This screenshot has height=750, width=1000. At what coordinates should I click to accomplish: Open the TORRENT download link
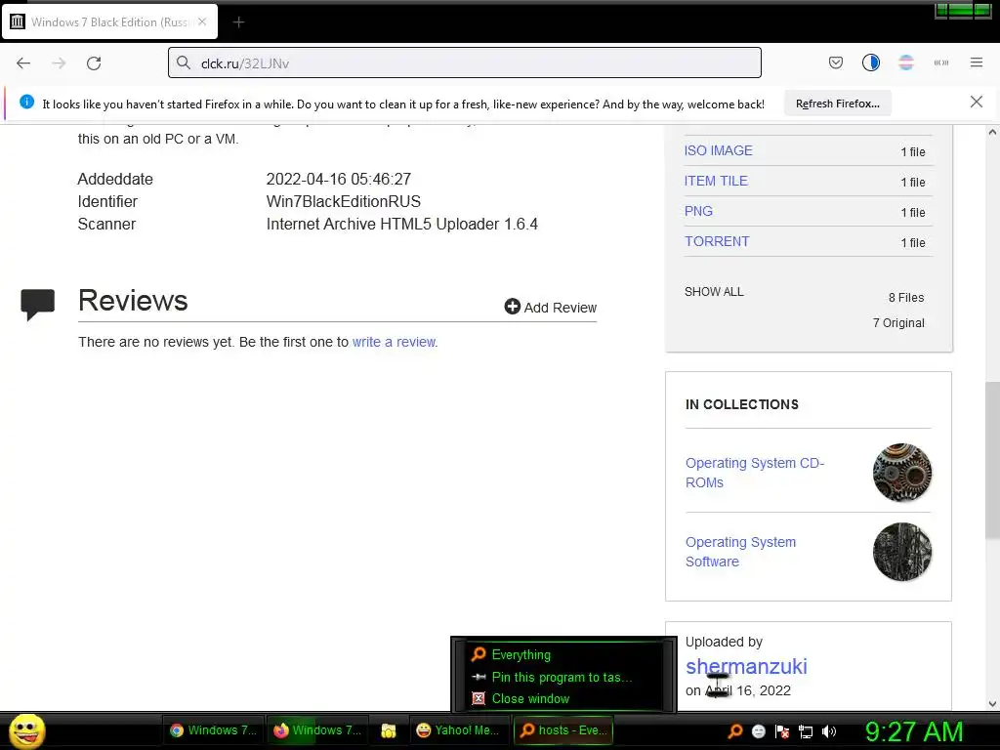(x=717, y=242)
